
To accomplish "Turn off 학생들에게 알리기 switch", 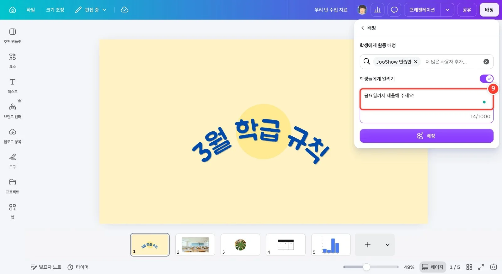I will (x=486, y=79).
